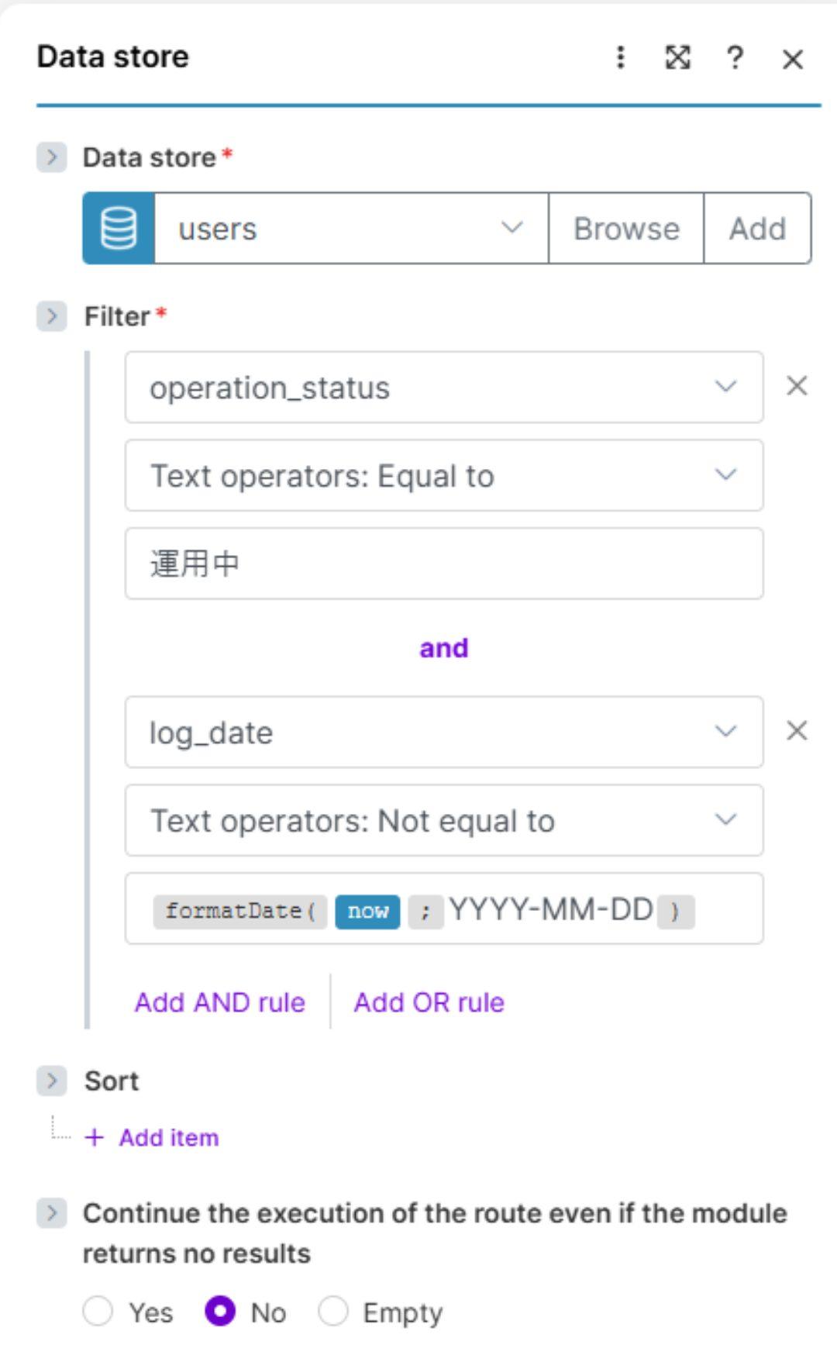Click the blue database icon
This screenshot has height=1362, width=837.
pyautogui.click(x=119, y=229)
